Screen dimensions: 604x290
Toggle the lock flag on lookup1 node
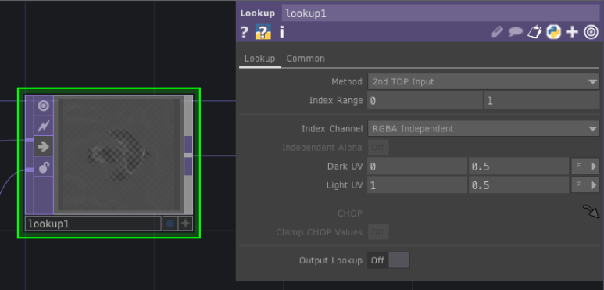coord(44,166)
